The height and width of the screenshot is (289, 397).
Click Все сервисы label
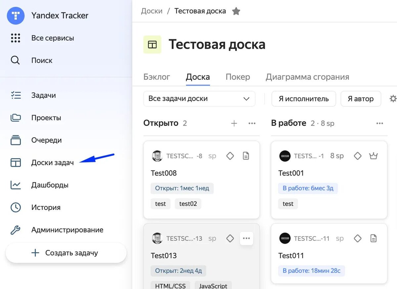(53, 38)
